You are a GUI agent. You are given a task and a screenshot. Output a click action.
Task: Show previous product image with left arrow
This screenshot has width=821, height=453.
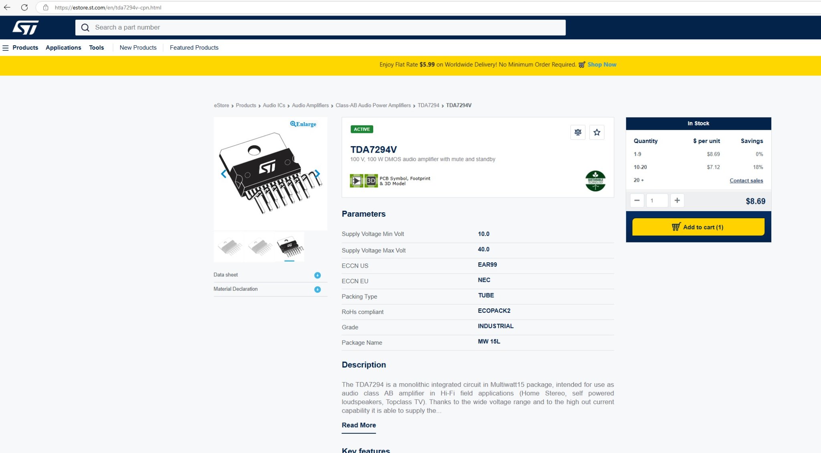(x=224, y=174)
